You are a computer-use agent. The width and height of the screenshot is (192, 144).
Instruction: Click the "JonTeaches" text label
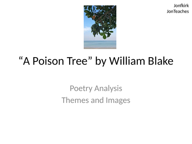178,12
